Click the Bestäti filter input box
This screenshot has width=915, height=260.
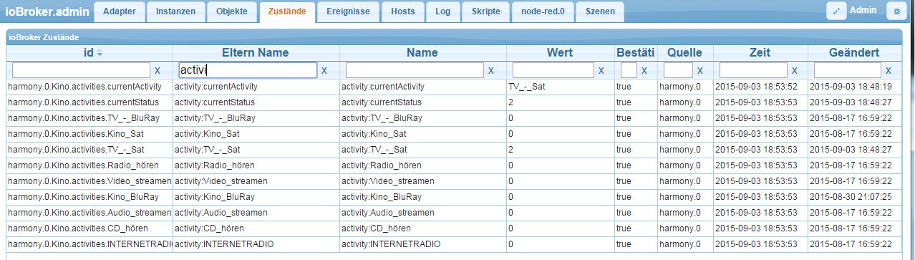pos(629,70)
